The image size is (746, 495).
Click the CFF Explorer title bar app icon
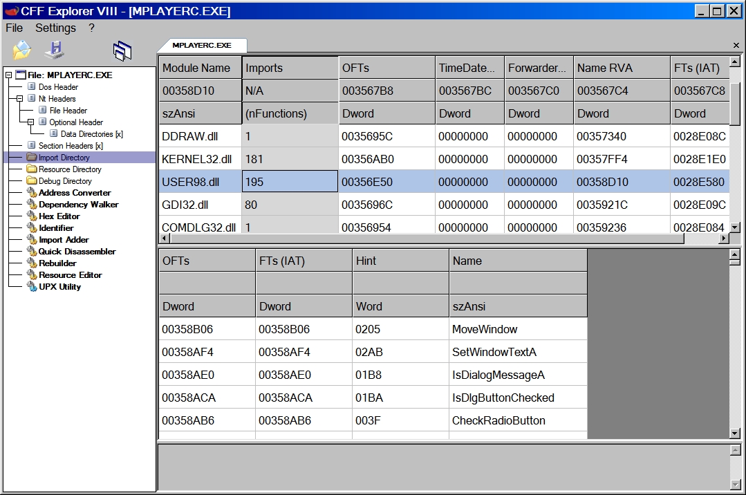pyautogui.click(x=12, y=11)
